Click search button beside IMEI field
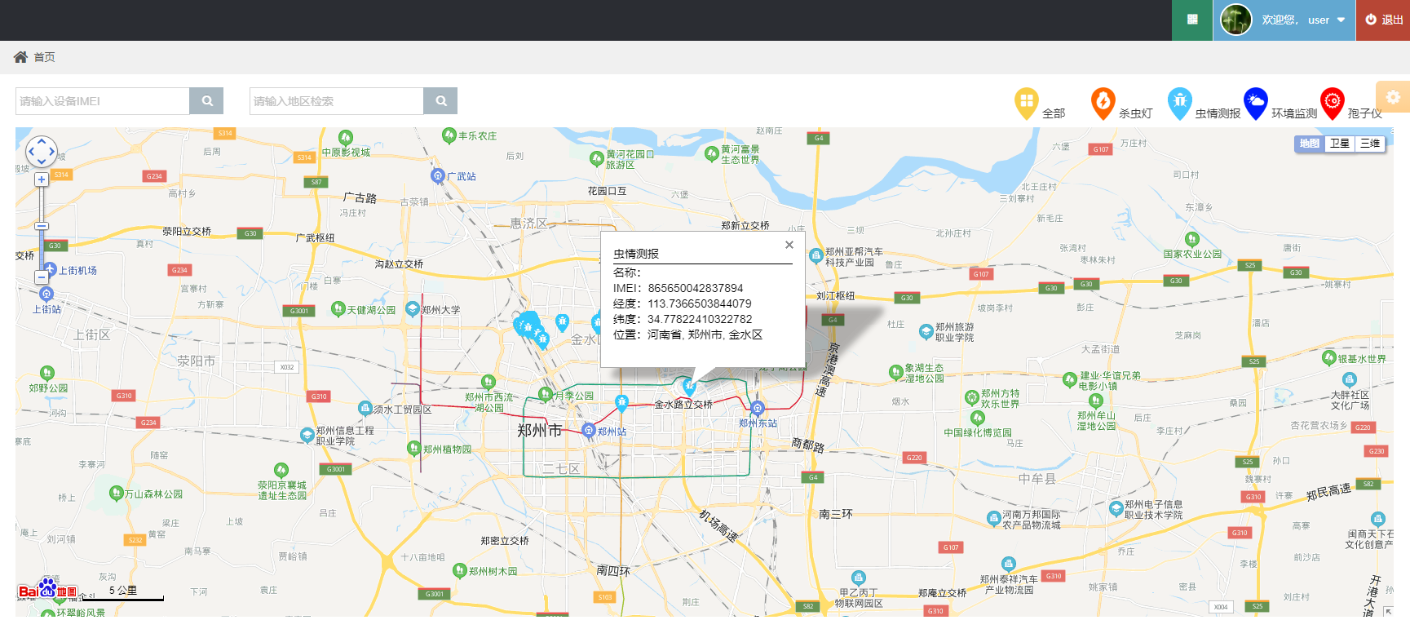Viewport: 1410px width, 620px height. pyautogui.click(x=206, y=101)
